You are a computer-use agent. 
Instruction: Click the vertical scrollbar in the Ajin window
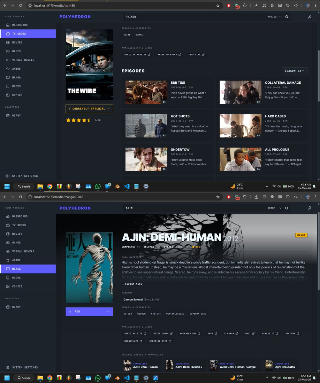point(318,251)
